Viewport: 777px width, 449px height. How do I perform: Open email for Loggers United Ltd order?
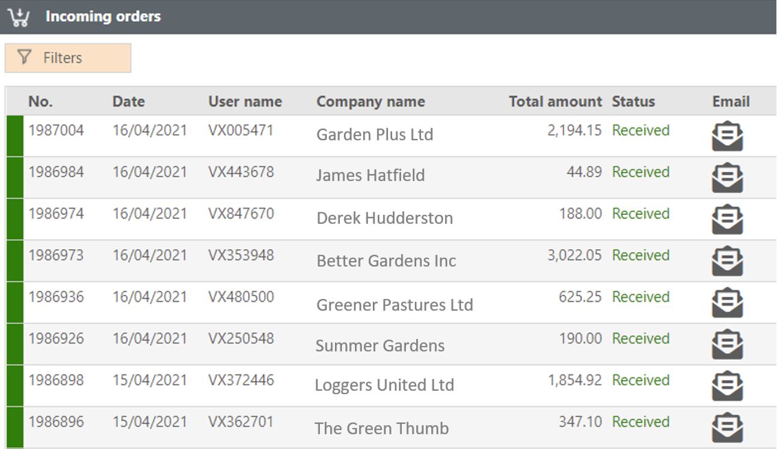click(727, 385)
